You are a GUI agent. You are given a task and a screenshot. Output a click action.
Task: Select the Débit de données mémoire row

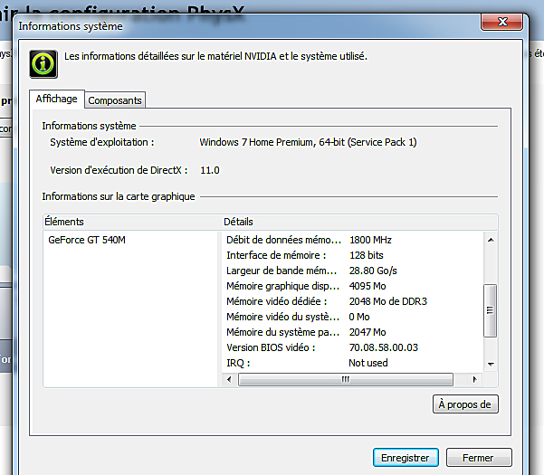pos(352,240)
